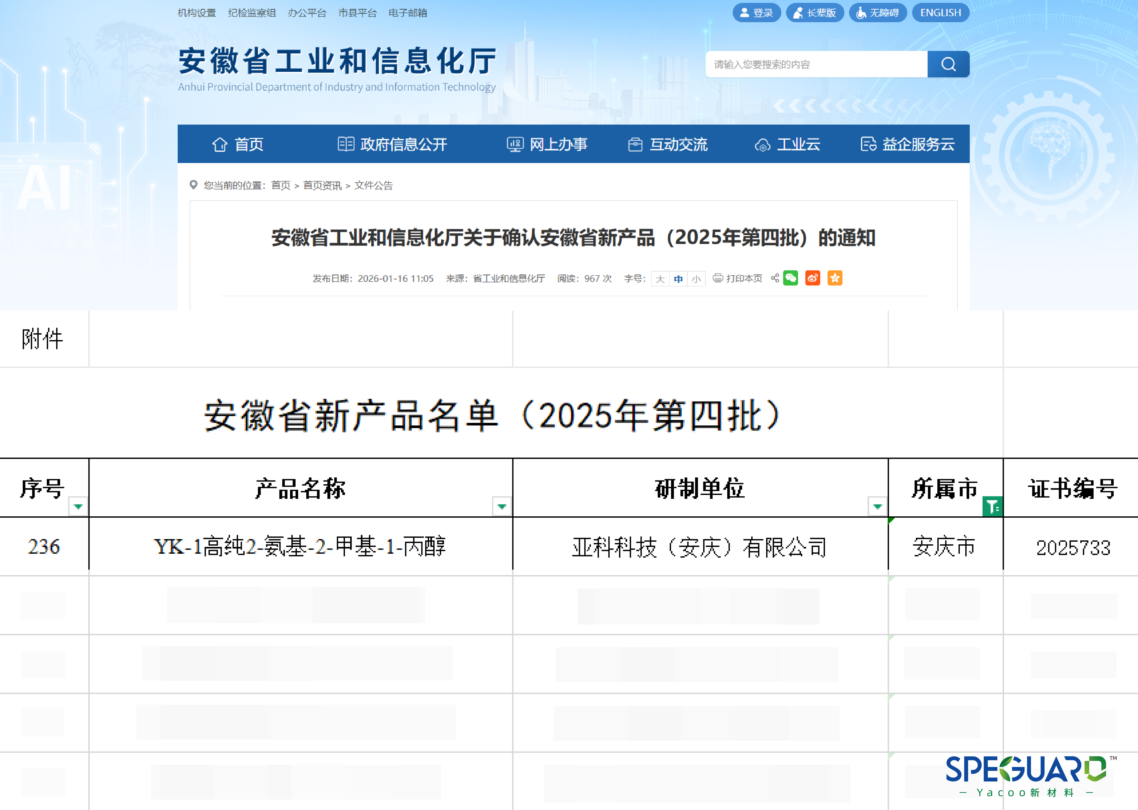
Task: Switch site to ENGLISH version
Action: click(940, 13)
